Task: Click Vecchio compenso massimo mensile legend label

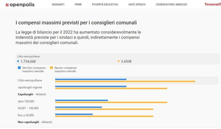Action: click(33, 69)
